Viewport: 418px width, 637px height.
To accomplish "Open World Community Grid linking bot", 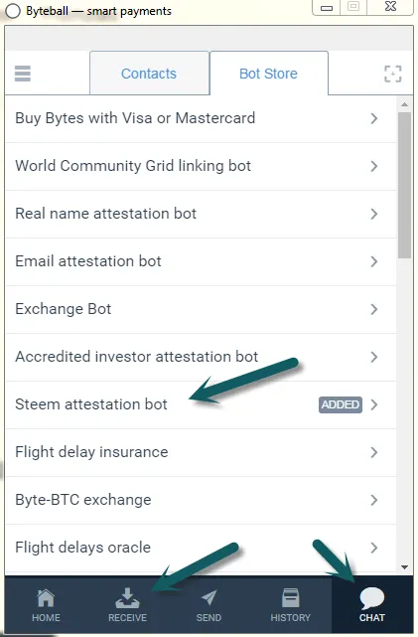I will (x=201, y=166).
